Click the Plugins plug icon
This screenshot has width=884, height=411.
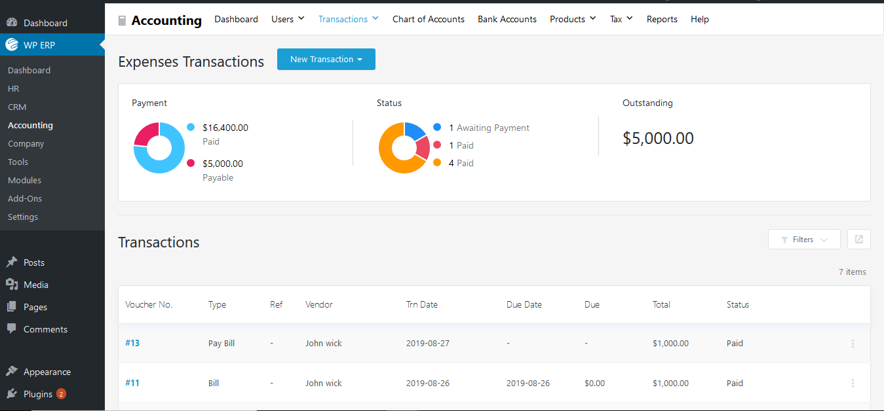tap(12, 393)
